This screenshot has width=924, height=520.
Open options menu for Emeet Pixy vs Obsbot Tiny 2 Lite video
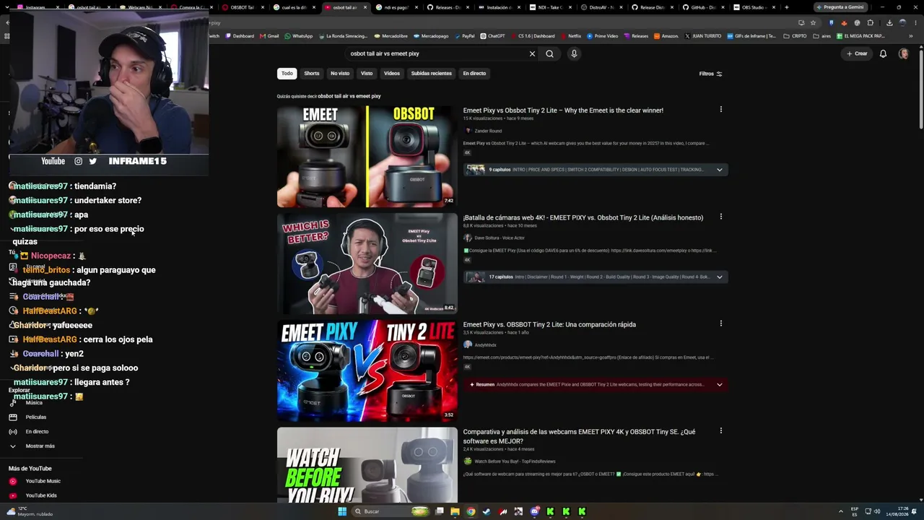[x=720, y=110]
